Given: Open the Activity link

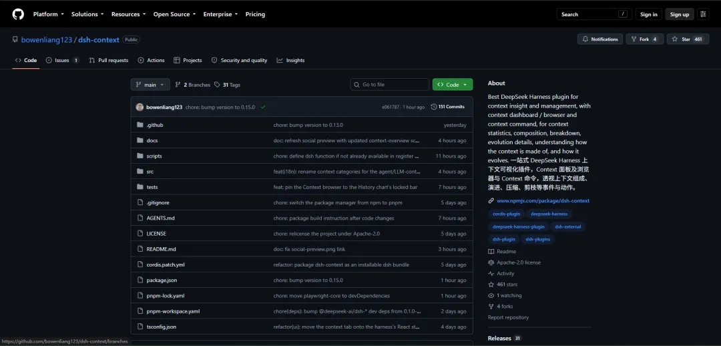Looking at the screenshot, I should (x=501, y=274).
